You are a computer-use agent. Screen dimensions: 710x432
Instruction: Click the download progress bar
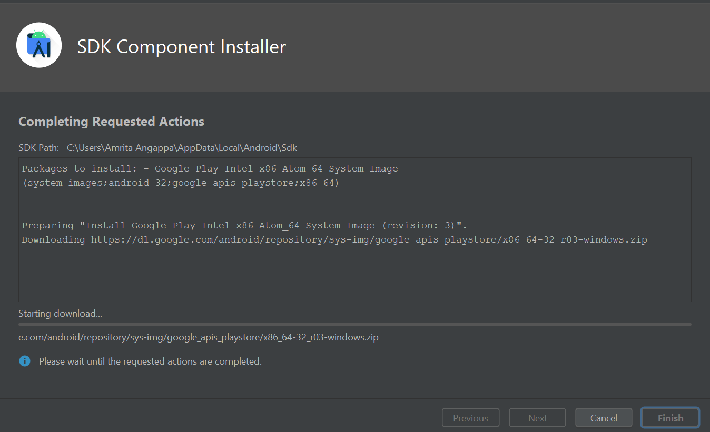click(x=355, y=323)
